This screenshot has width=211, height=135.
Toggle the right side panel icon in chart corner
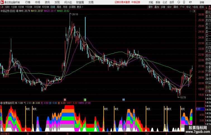pos(194,11)
